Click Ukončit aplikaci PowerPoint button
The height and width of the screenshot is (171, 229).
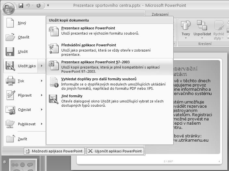pyautogui.click(x=115, y=151)
